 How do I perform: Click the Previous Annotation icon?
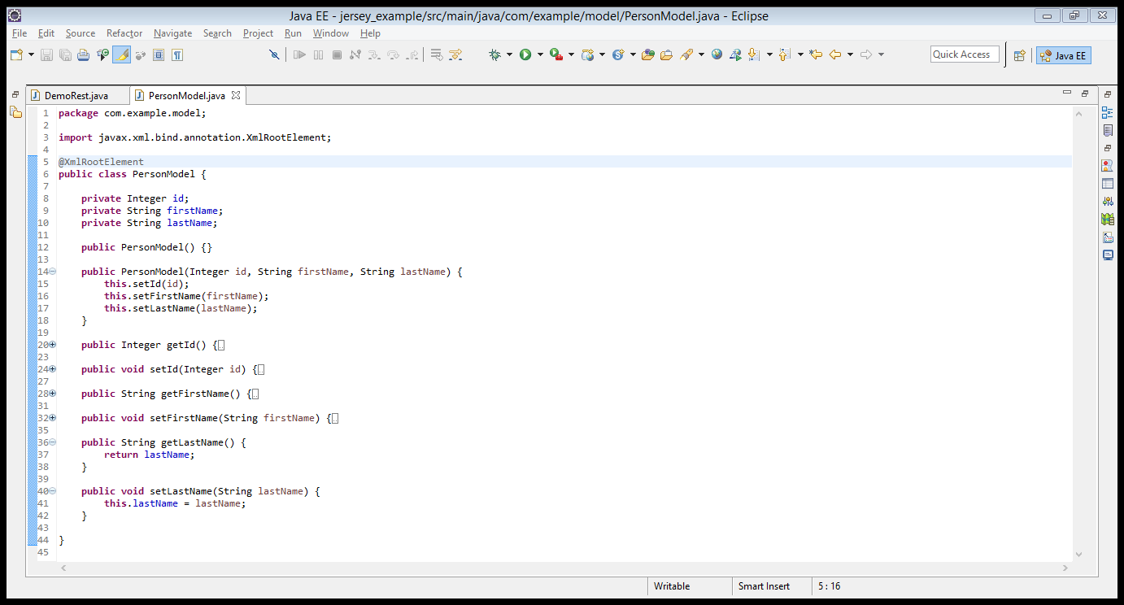click(x=784, y=54)
